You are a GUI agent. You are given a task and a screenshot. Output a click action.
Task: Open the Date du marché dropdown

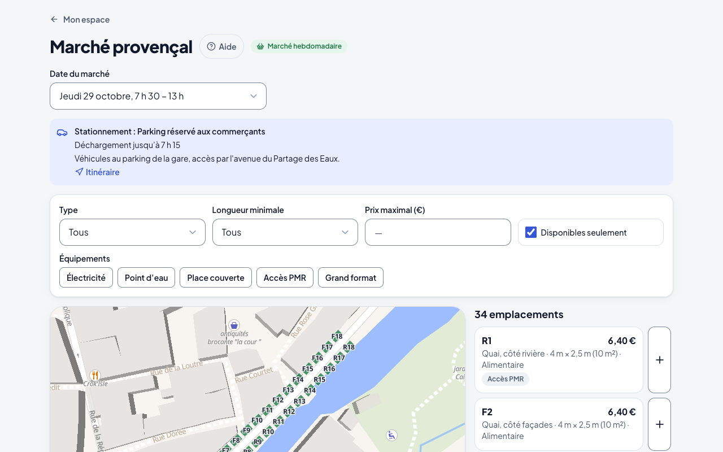click(158, 96)
